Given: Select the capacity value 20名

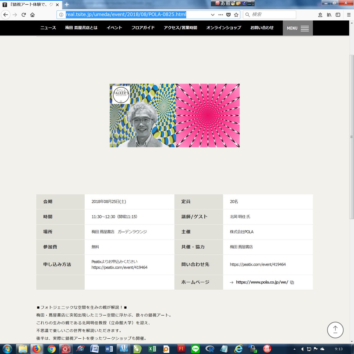Looking at the screenshot, I should pyautogui.click(x=234, y=202).
